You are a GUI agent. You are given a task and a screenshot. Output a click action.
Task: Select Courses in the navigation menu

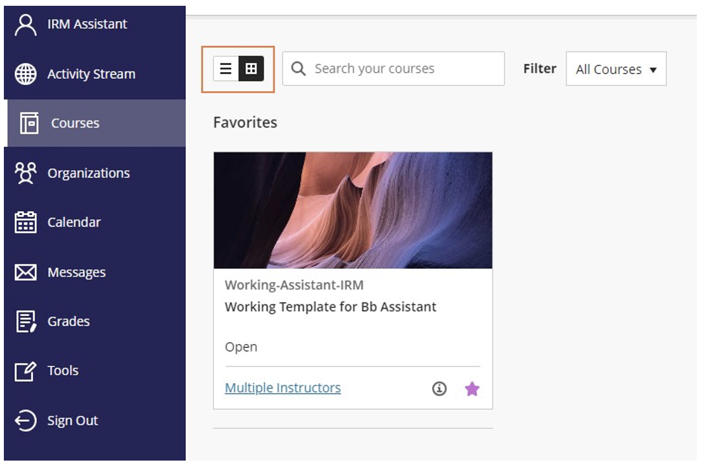click(95, 124)
